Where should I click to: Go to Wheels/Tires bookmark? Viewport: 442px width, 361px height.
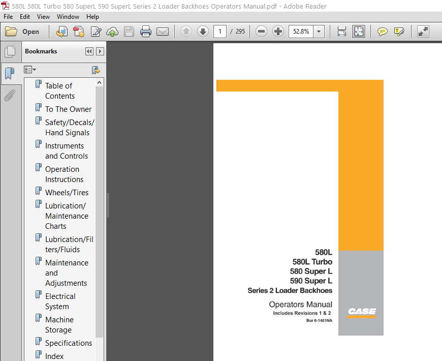[67, 192]
